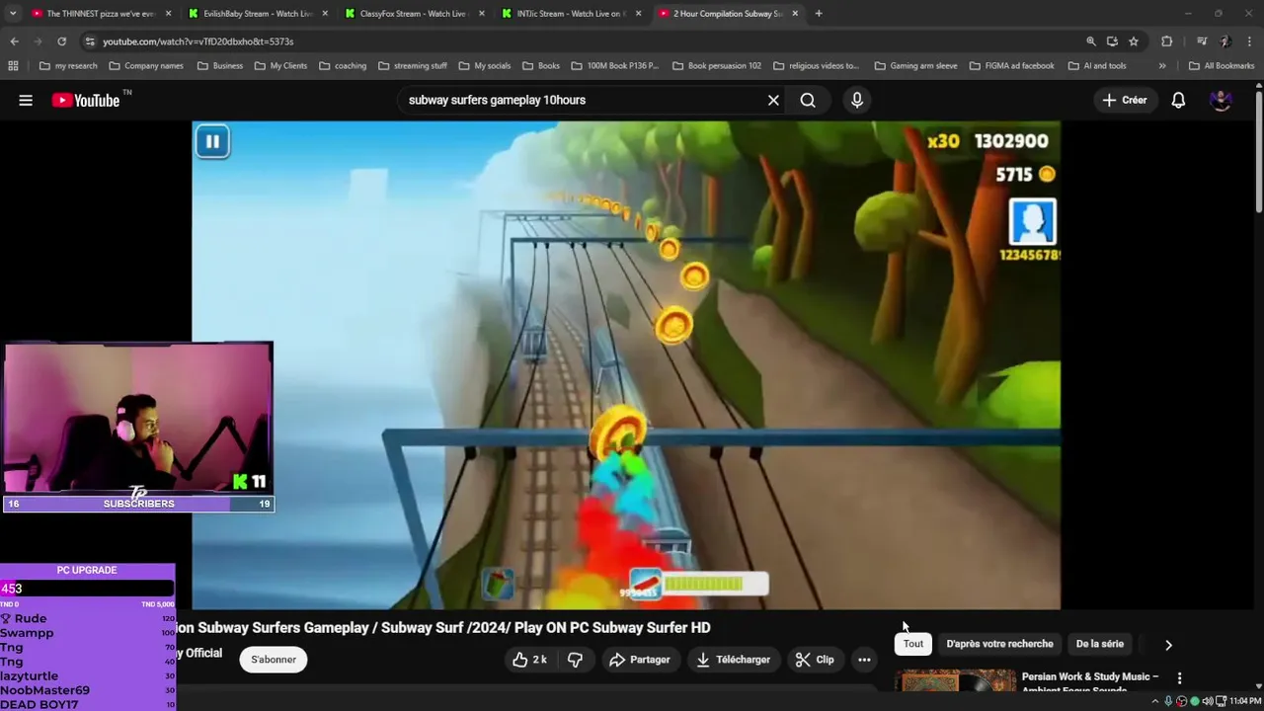Viewport: 1264px width, 711px height.
Task: Open the streaming stuff bookmark folder
Action: 412,66
